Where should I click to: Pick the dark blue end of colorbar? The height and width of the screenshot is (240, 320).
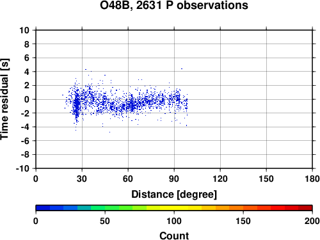(43, 208)
